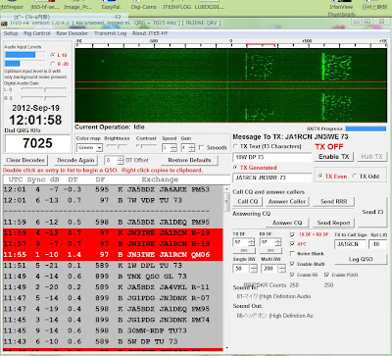Click the Dial QRG KHz field showing 7025
This screenshot has height=356, width=392.
point(37,143)
